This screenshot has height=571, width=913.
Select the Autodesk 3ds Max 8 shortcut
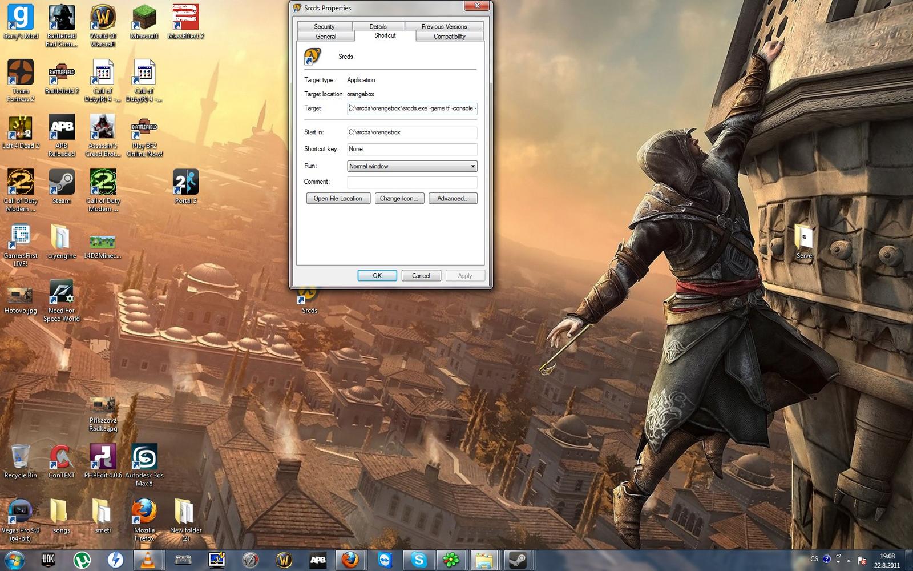point(144,465)
